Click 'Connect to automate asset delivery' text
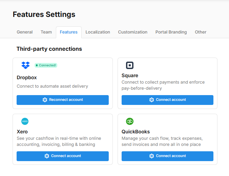 click(53, 86)
